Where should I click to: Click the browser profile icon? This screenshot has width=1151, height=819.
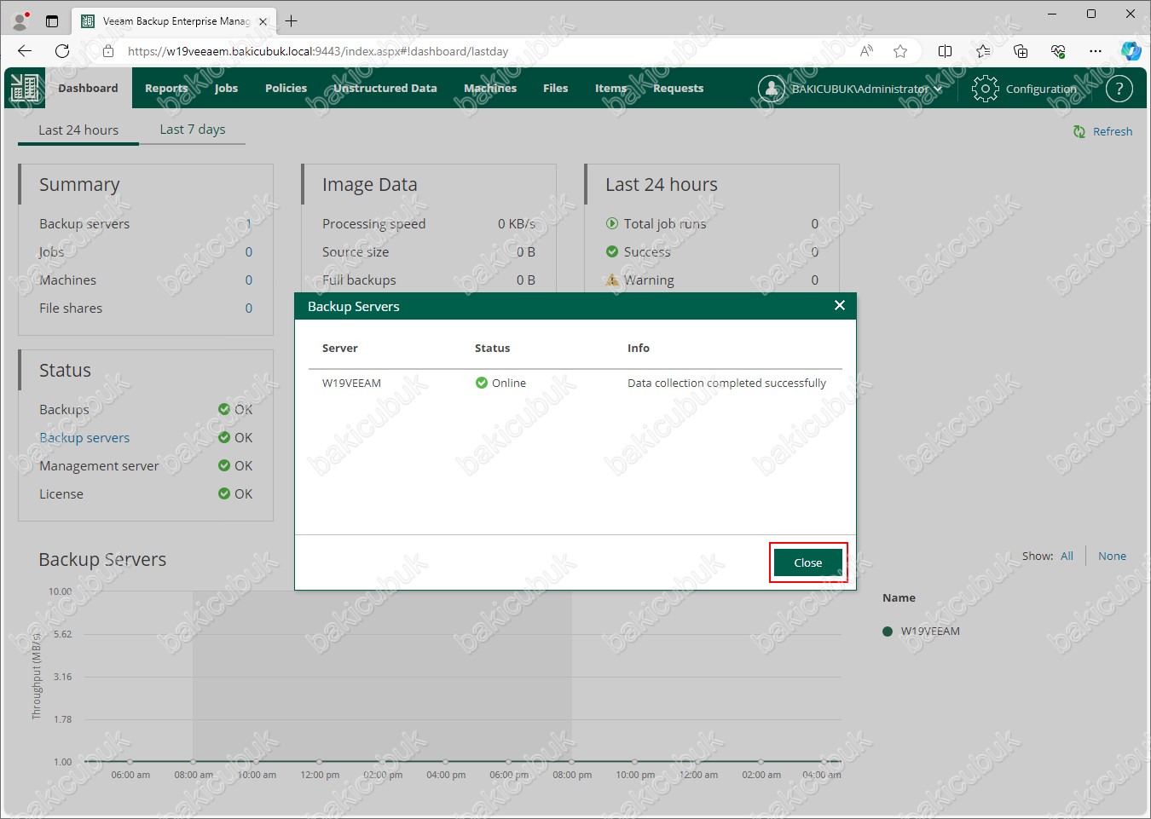pyautogui.click(x=20, y=20)
